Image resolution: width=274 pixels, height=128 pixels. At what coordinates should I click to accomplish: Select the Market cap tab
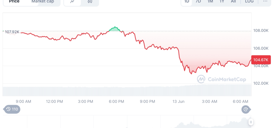(43, 2)
